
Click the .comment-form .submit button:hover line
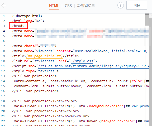coord(80,86)
